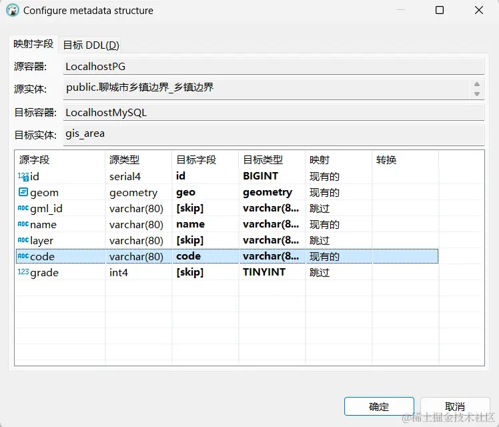Select the name source field row
The height and width of the screenshot is (427, 499).
point(60,224)
